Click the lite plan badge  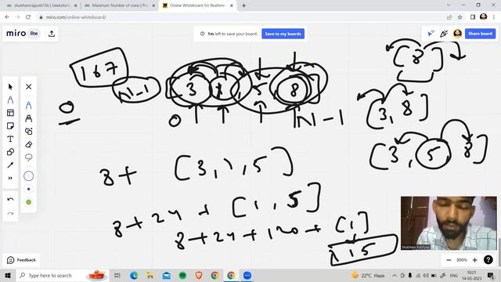tap(34, 33)
